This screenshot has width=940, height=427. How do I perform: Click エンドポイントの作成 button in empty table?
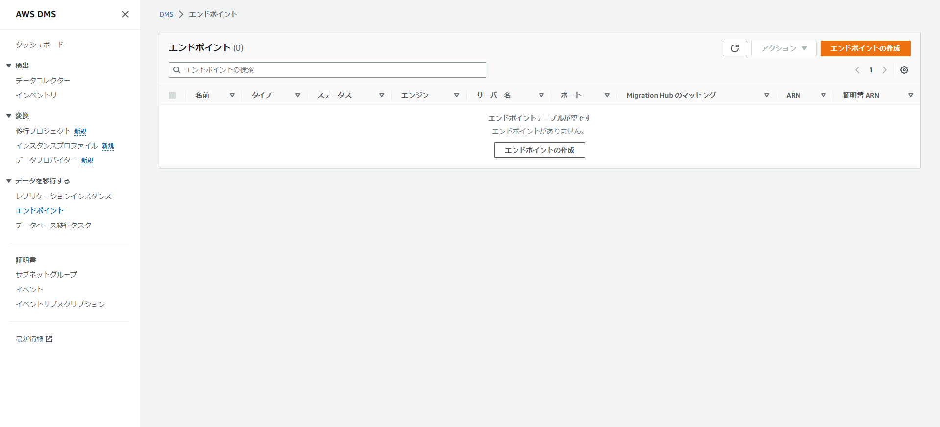coord(540,150)
